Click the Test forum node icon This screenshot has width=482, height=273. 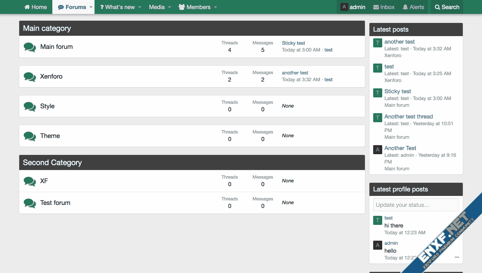click(x=30, y=203)
